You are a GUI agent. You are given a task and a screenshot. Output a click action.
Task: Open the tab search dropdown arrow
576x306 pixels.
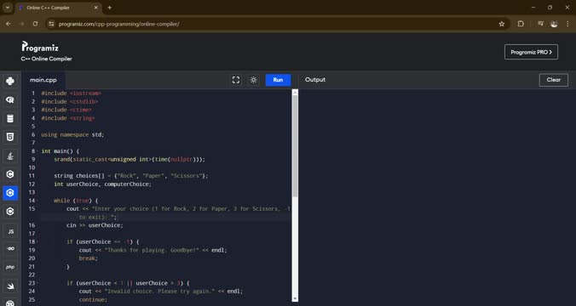point(8,8)
